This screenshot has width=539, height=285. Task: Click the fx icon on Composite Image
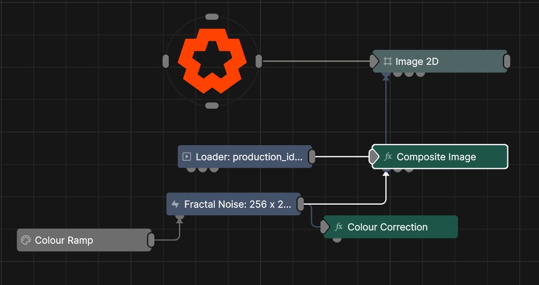point(388,157)
